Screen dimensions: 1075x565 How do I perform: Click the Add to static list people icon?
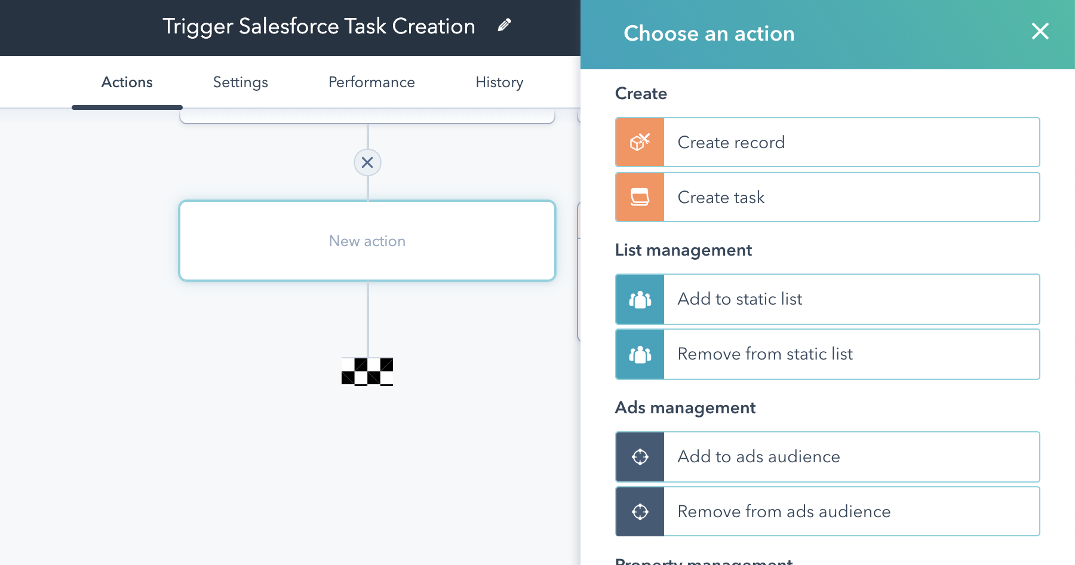tap(640, 299)
